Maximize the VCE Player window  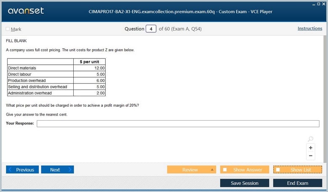click(x=319, y=3)
